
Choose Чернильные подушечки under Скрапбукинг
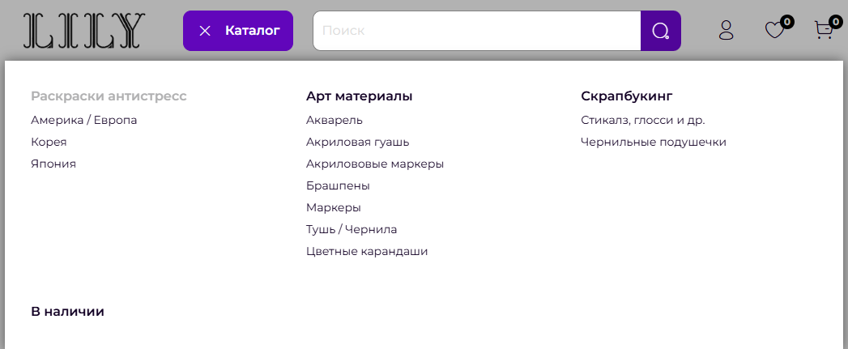tap(653, 142)
